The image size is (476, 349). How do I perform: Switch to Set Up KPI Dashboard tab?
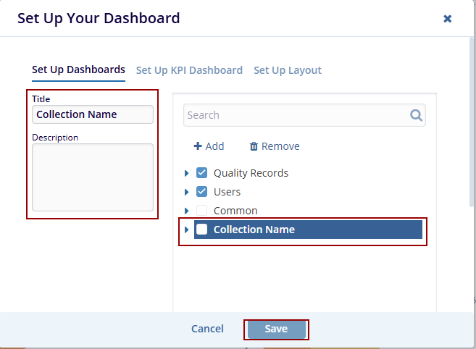tap(189, 70)
